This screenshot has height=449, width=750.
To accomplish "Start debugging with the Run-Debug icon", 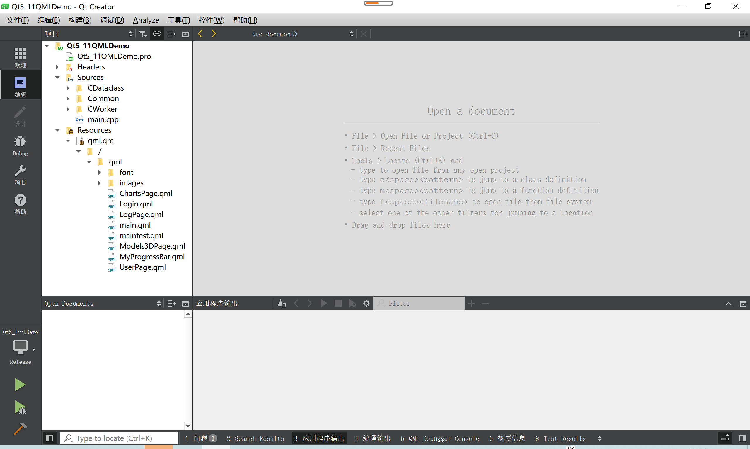I will (x=20, y=407).
